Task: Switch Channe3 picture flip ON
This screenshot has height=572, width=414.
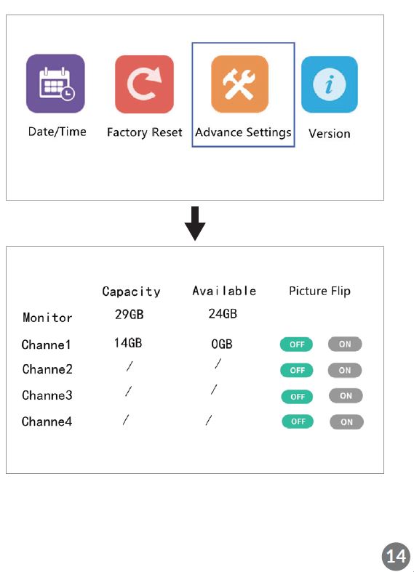Action: tap(346, 396)
